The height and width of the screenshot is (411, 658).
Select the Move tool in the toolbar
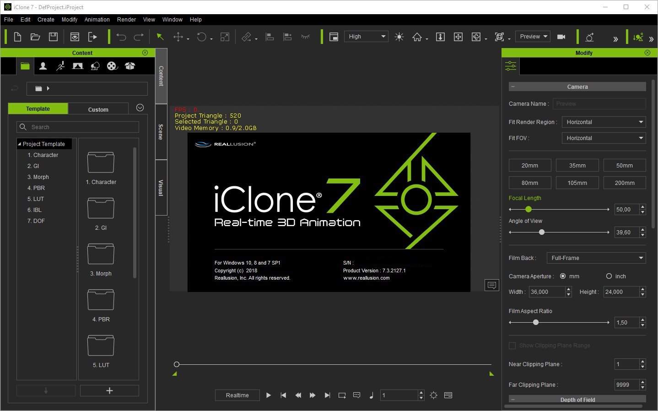pos(178,37)
